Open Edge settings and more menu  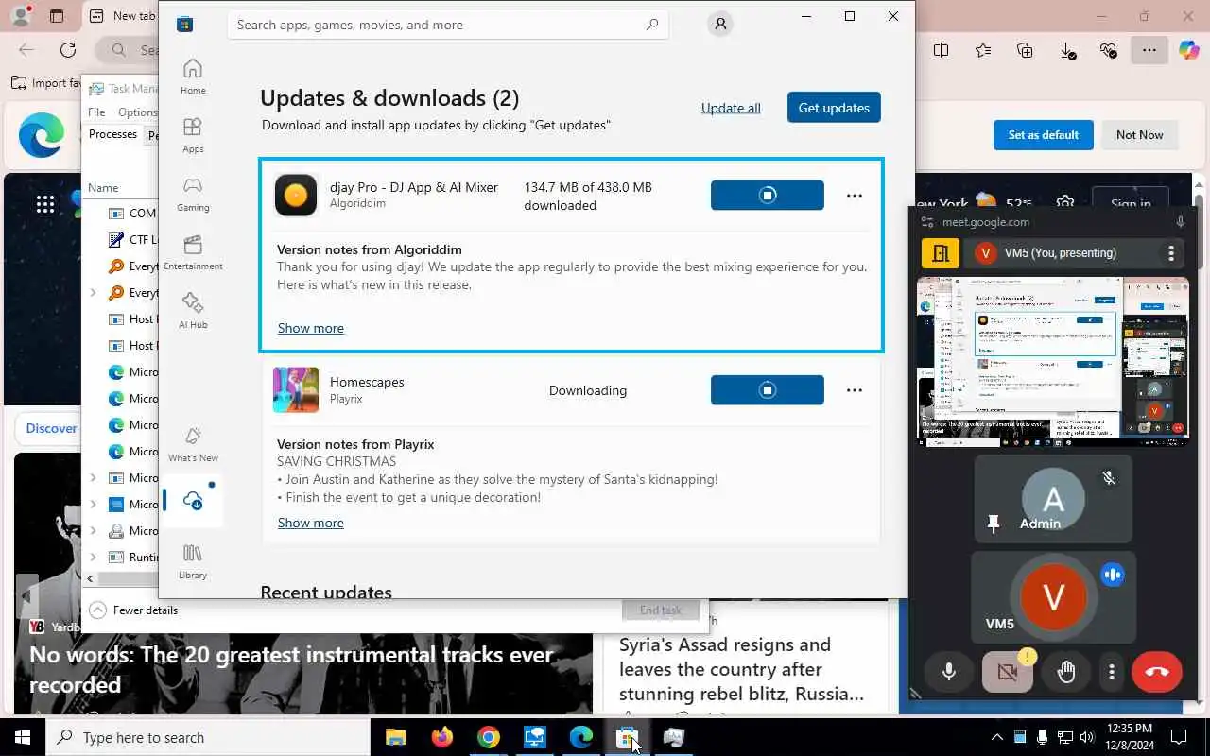[1149, 50]
